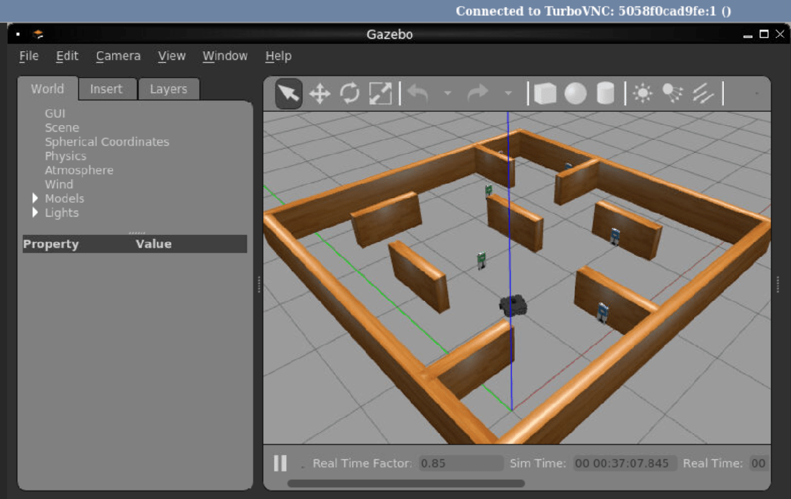Open the Help menu

[x=278, y=56]
